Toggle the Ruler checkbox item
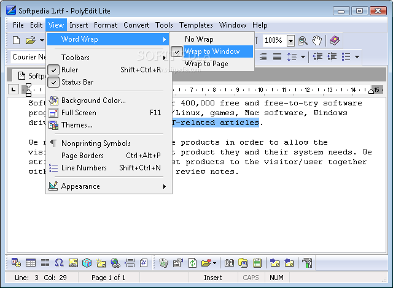 pos(107,70)
